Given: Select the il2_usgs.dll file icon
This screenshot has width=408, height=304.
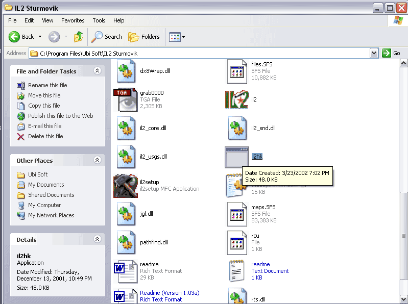Looking at the screenshot, I should tap(126, 157).
